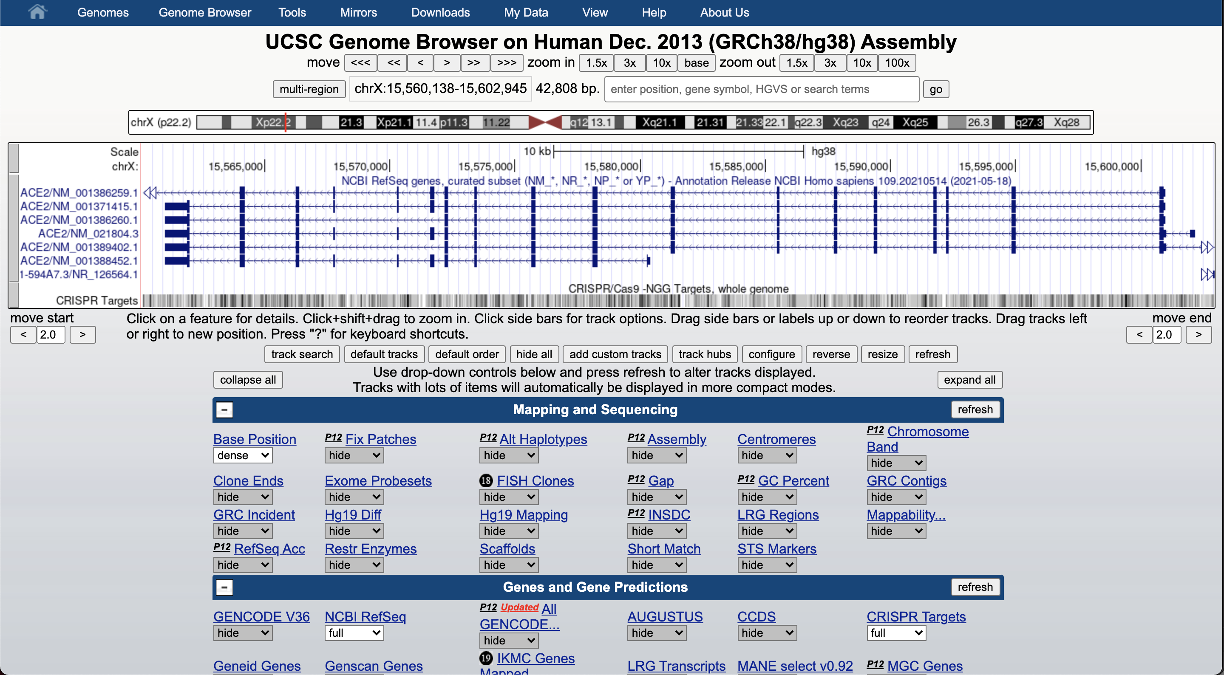Screen dimensions: 1224x675
Task: Click double left arrows on ACE2 NM_001386259.1 track
Action: 150,193
